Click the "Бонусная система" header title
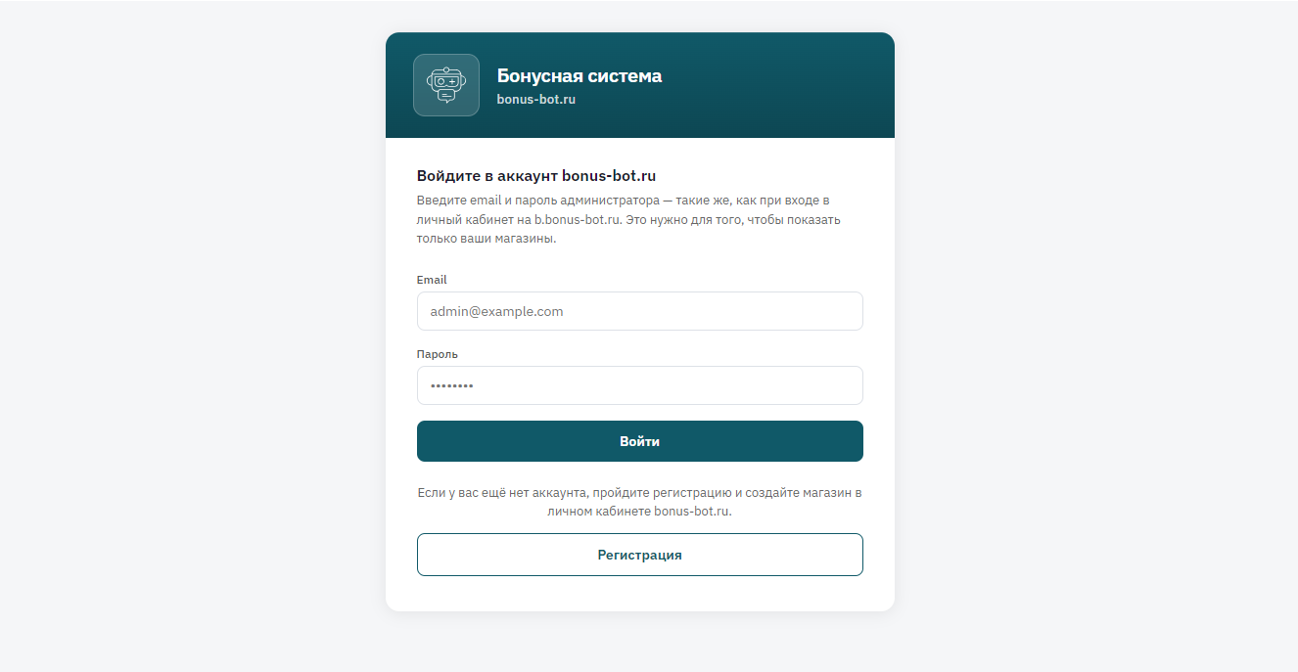This screenshot has width=1298, height=672. [x=579, y=75]
